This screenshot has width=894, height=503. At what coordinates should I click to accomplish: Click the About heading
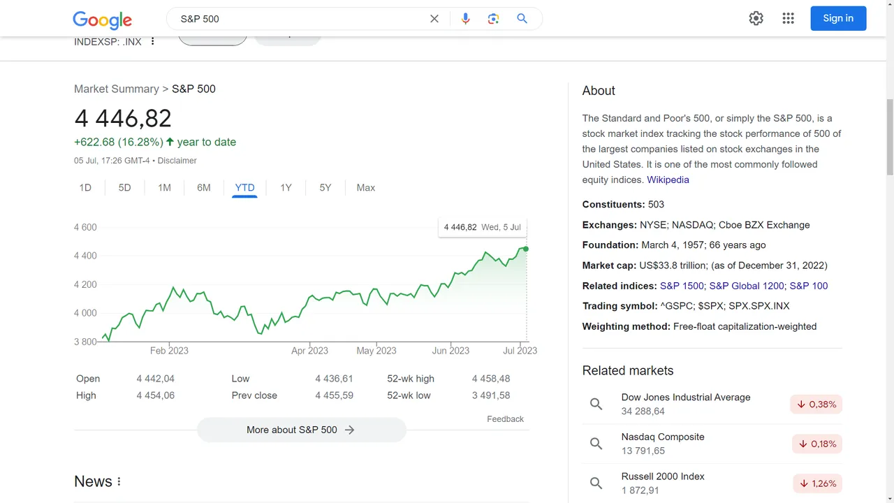pos(599,91)
